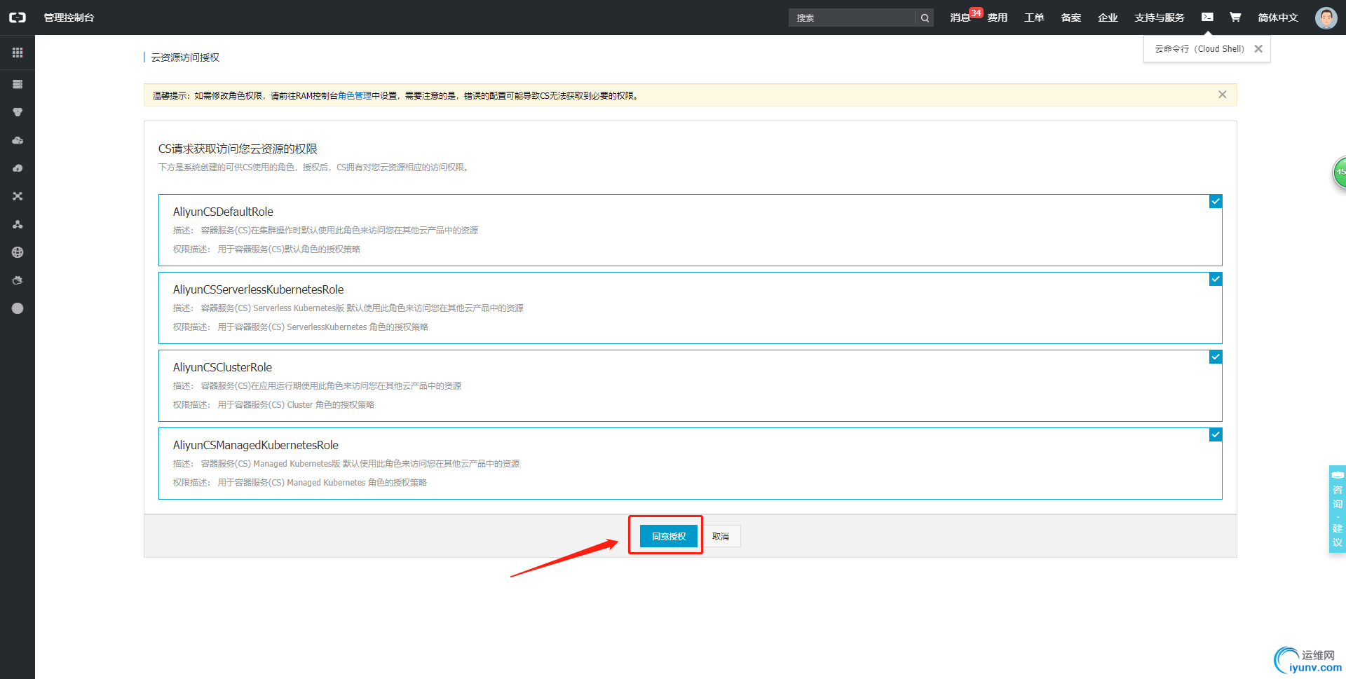Follow the 角色管理 role management link
The width and height of the screenshot is (1346, 679).
[355, 96]
